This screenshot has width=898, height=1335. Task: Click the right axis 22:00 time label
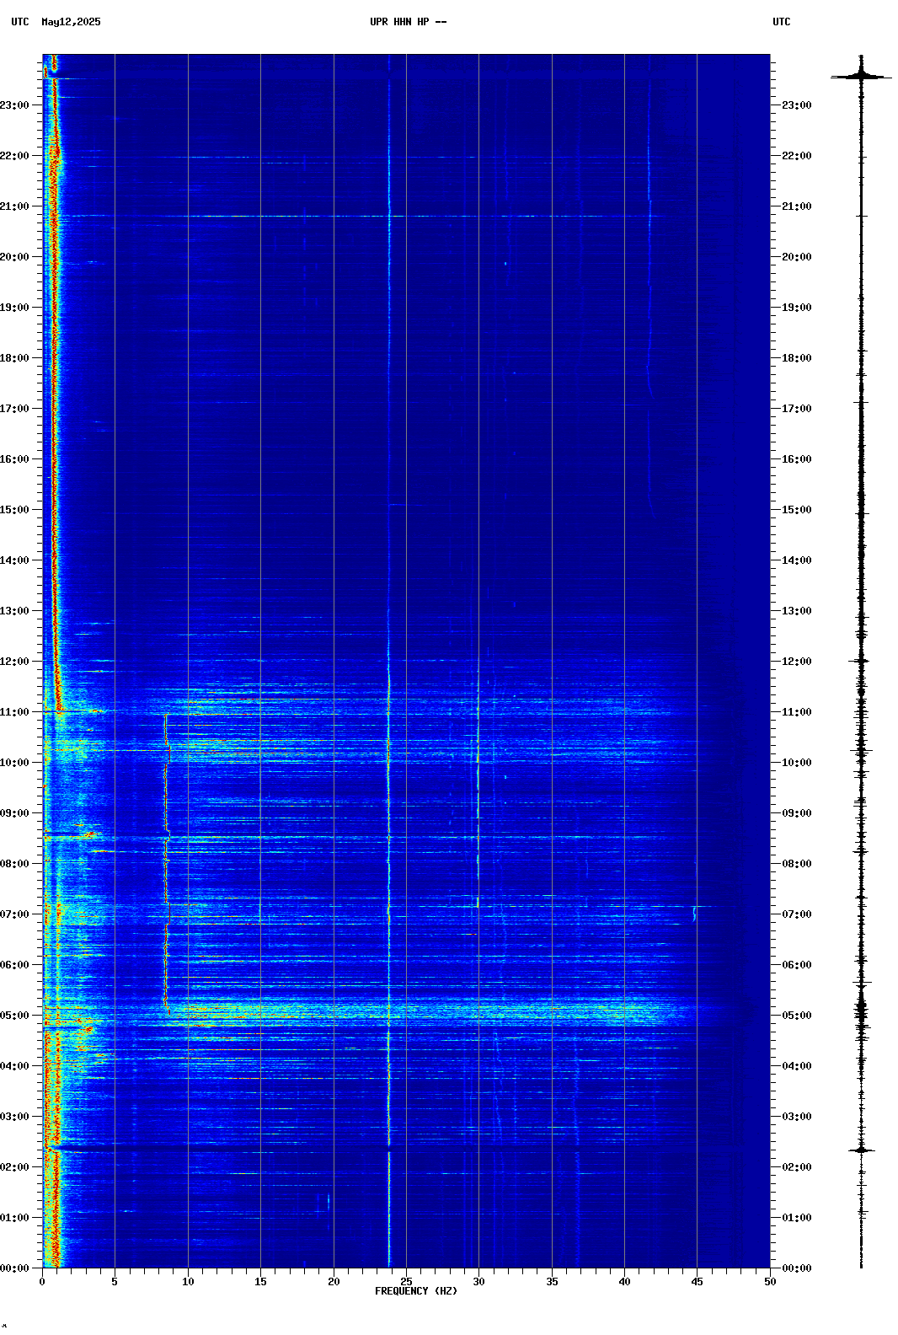pyautogui.click(x=797, y=156)
